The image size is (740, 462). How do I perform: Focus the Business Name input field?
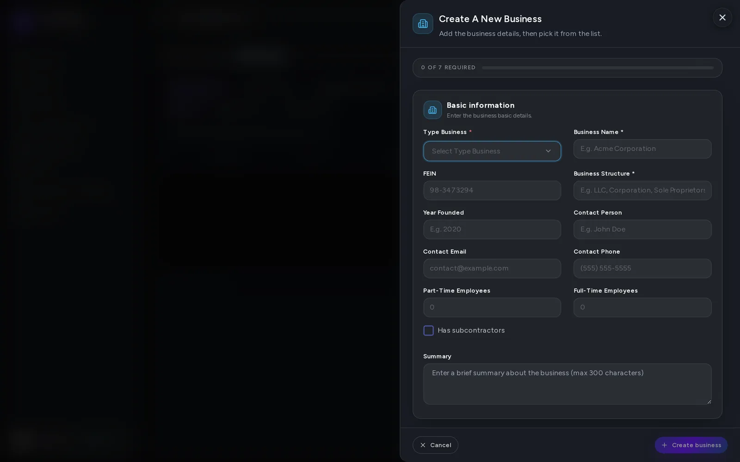pyautogui.click(x=642, y=149)
